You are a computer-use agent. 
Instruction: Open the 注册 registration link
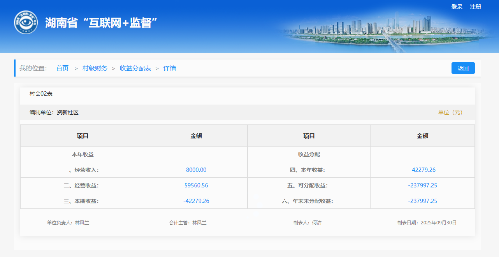click(475, 7)
